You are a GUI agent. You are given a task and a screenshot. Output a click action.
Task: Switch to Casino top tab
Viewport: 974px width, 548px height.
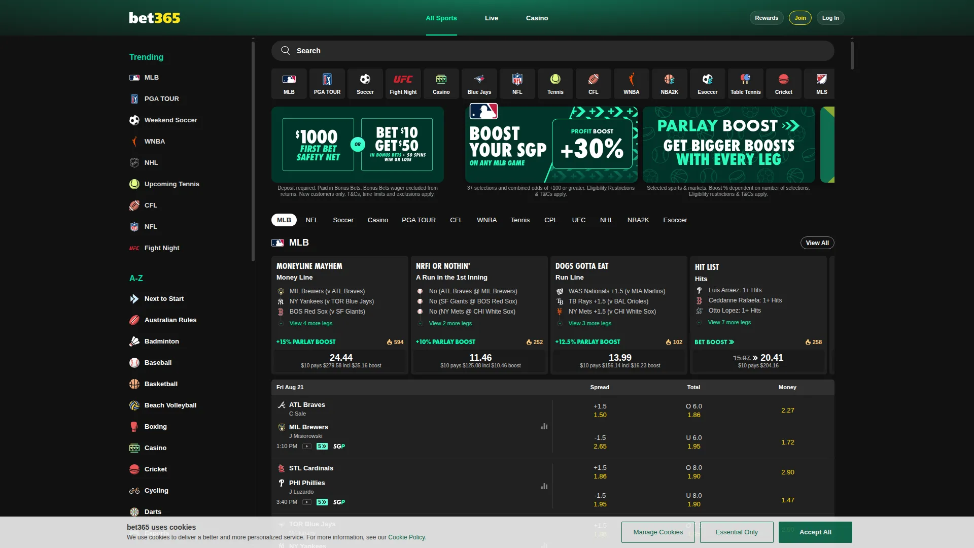click(x=537, y=18)
